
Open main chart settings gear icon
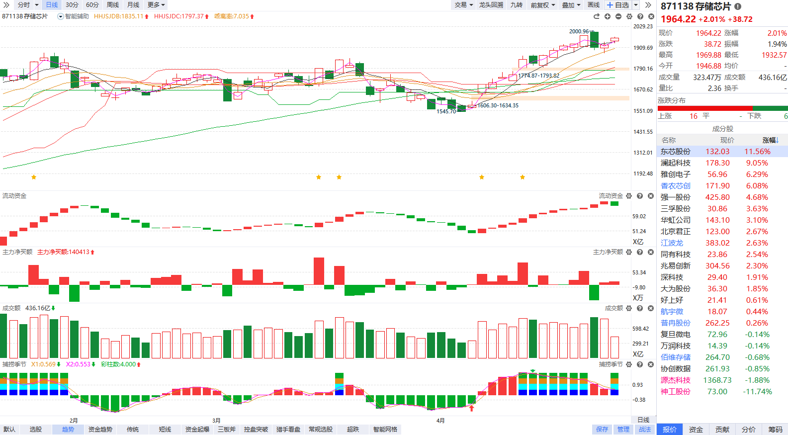(629, 16)
